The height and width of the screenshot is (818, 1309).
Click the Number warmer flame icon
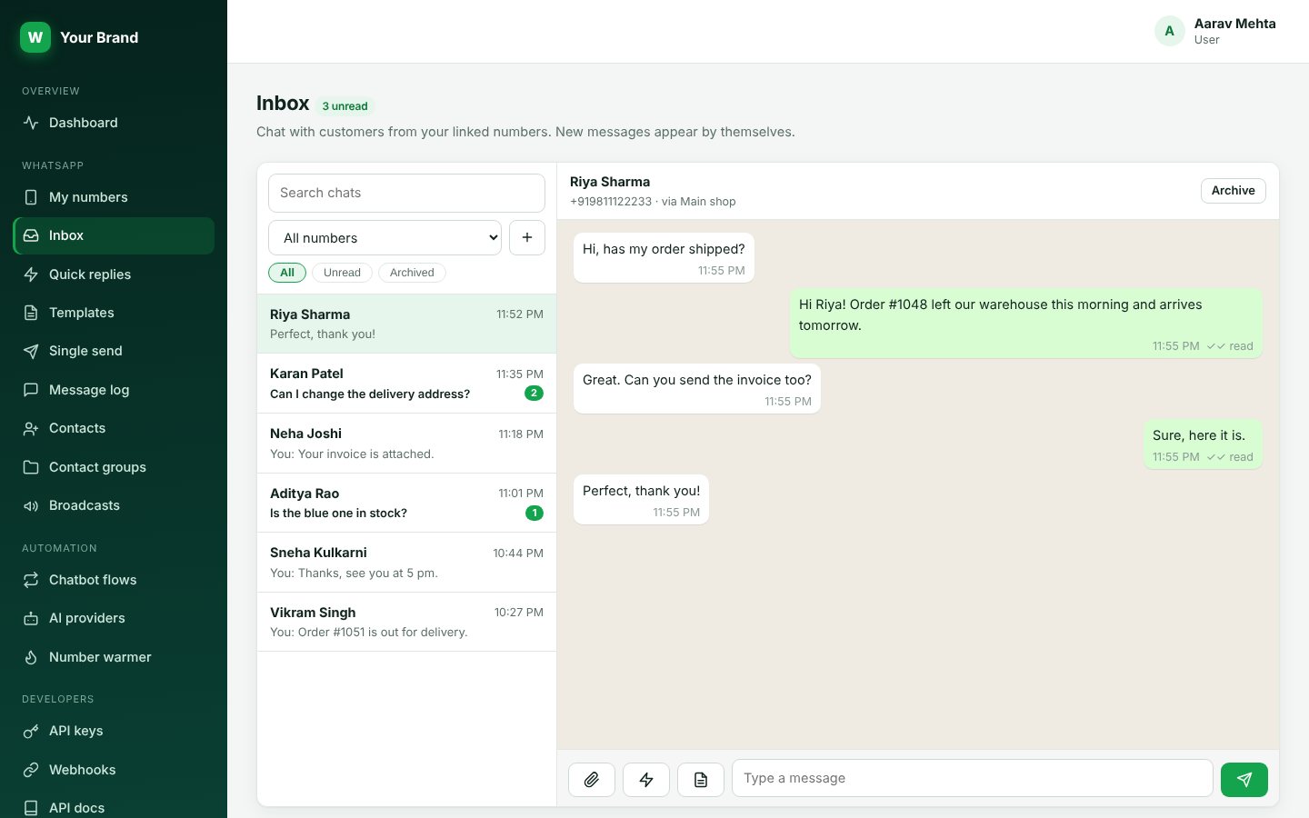31,657
